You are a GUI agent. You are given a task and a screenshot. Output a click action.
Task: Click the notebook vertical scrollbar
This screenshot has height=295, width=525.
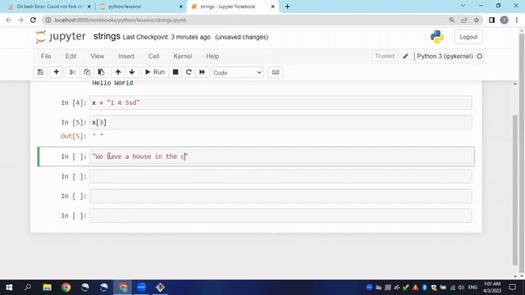click(x=515, y=189)
